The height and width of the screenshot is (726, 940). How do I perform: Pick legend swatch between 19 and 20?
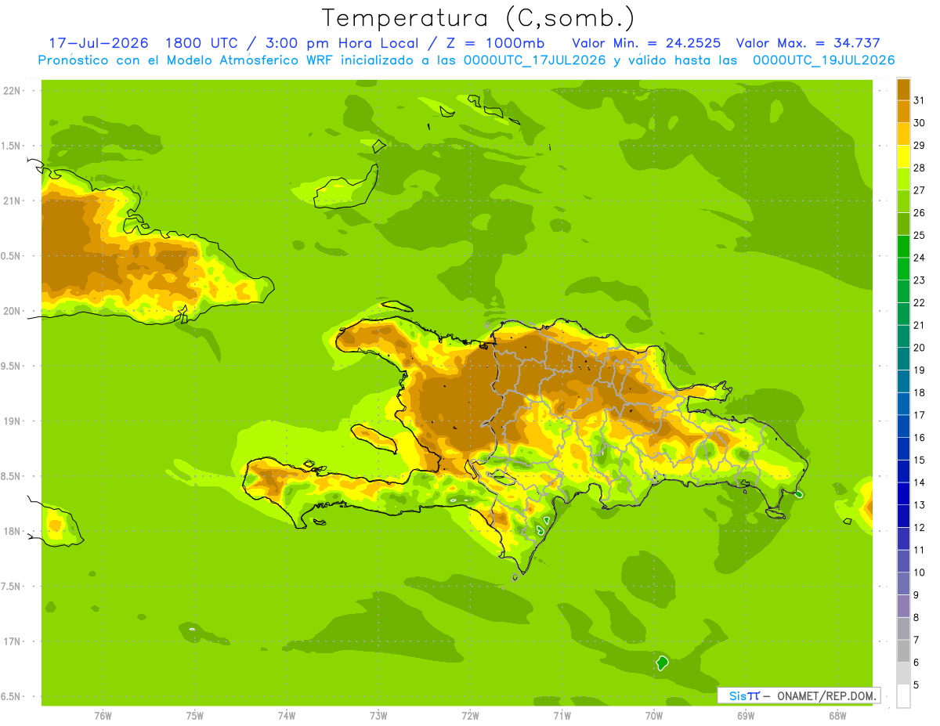(x=903, y=359)
